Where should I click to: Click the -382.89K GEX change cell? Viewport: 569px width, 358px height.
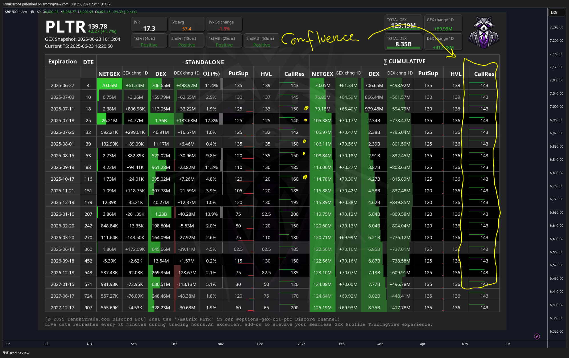(x=135, y=156)
